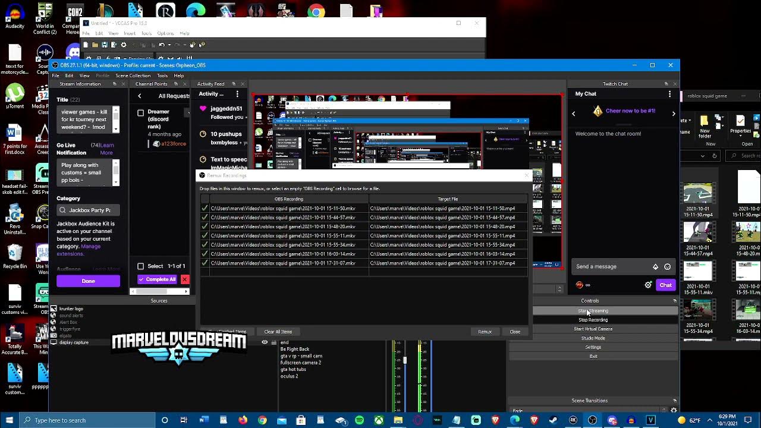Image resolution: width=761 pixels, height=428 pixels.
Task: Open chat settings gear in Twitch Chat
Action: click(x=648, y=285)
